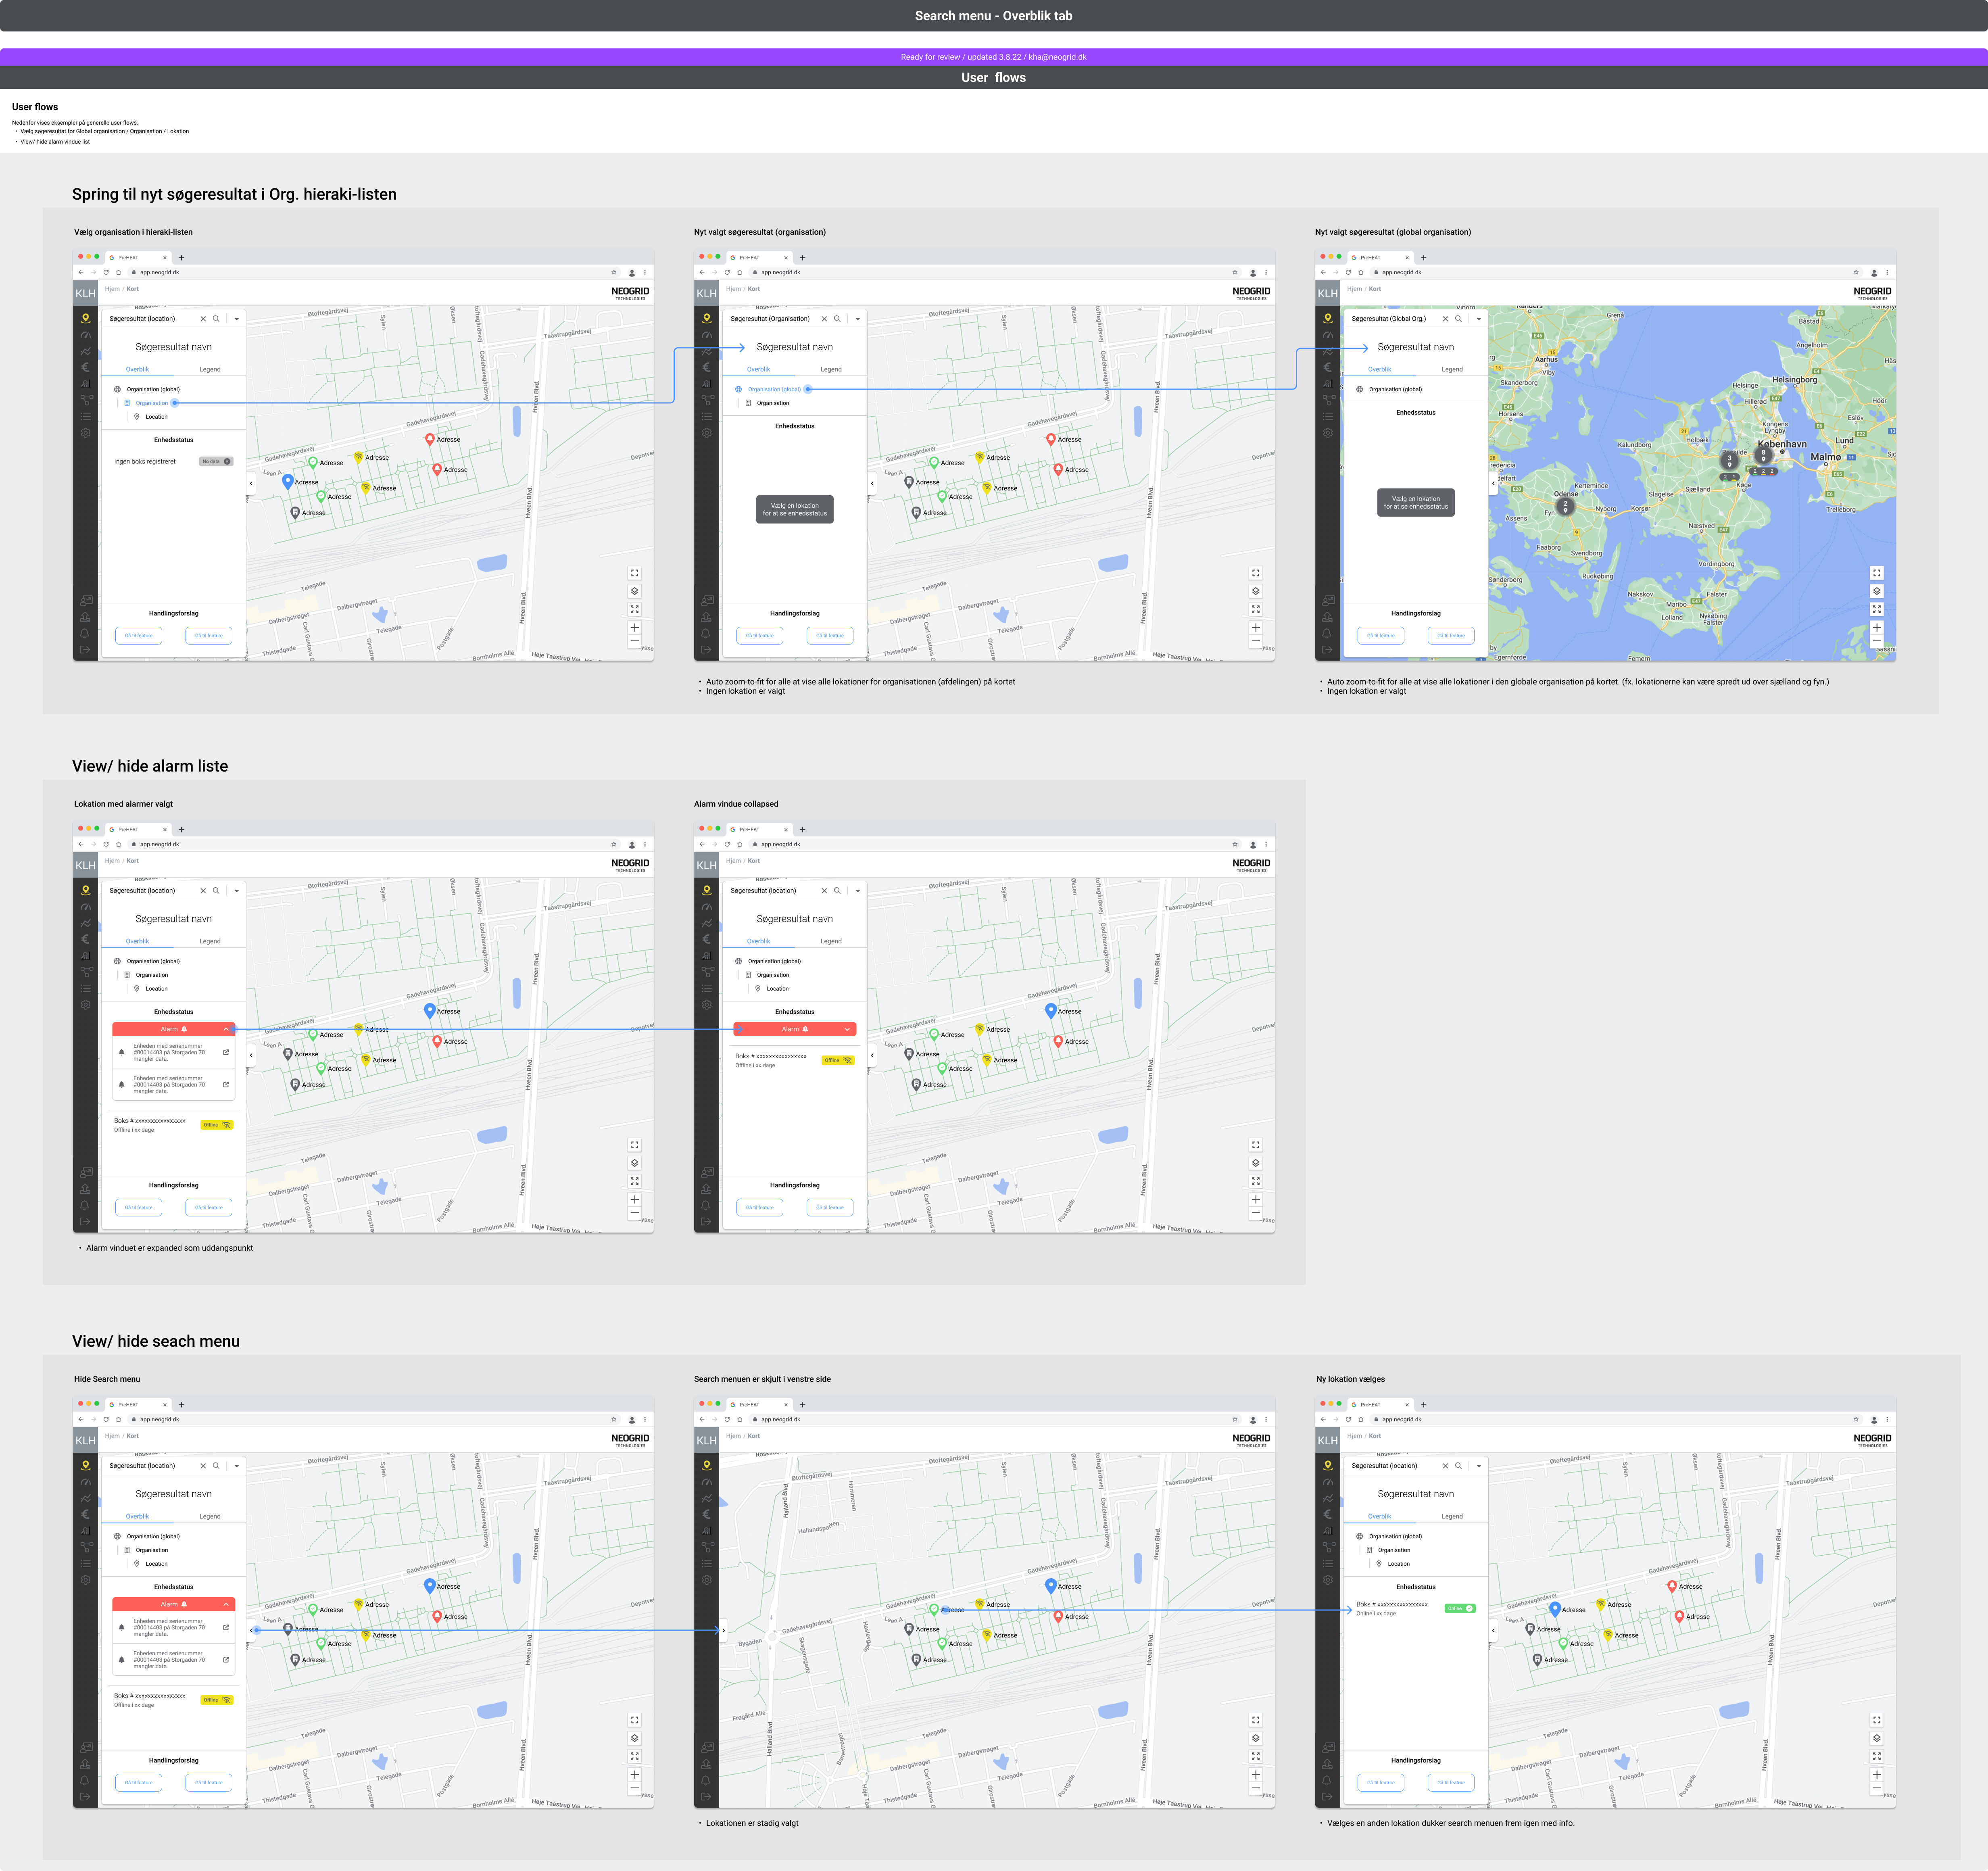This screenshot has width=1988, height=1871.
Task: Click map layers icon in 'Alarm vindue collapsed' mockup
Action: (x=1255, y=1163)
